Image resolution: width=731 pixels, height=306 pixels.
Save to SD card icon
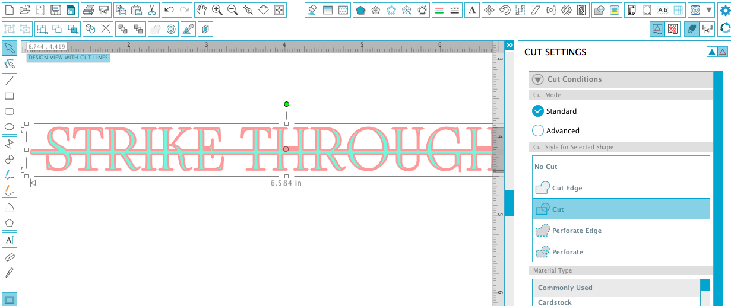click(x=71, y=10)
